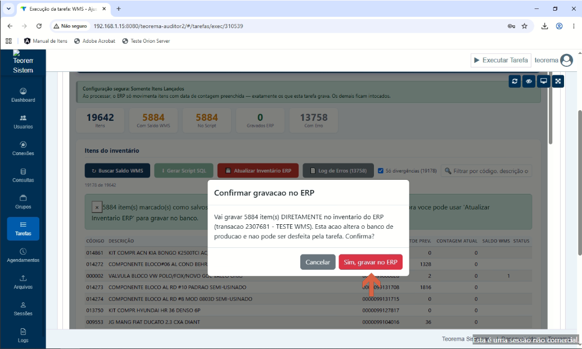Click the page vertical scrollbar
Viewport: 582px width, 349px height.
pos(579,183)
